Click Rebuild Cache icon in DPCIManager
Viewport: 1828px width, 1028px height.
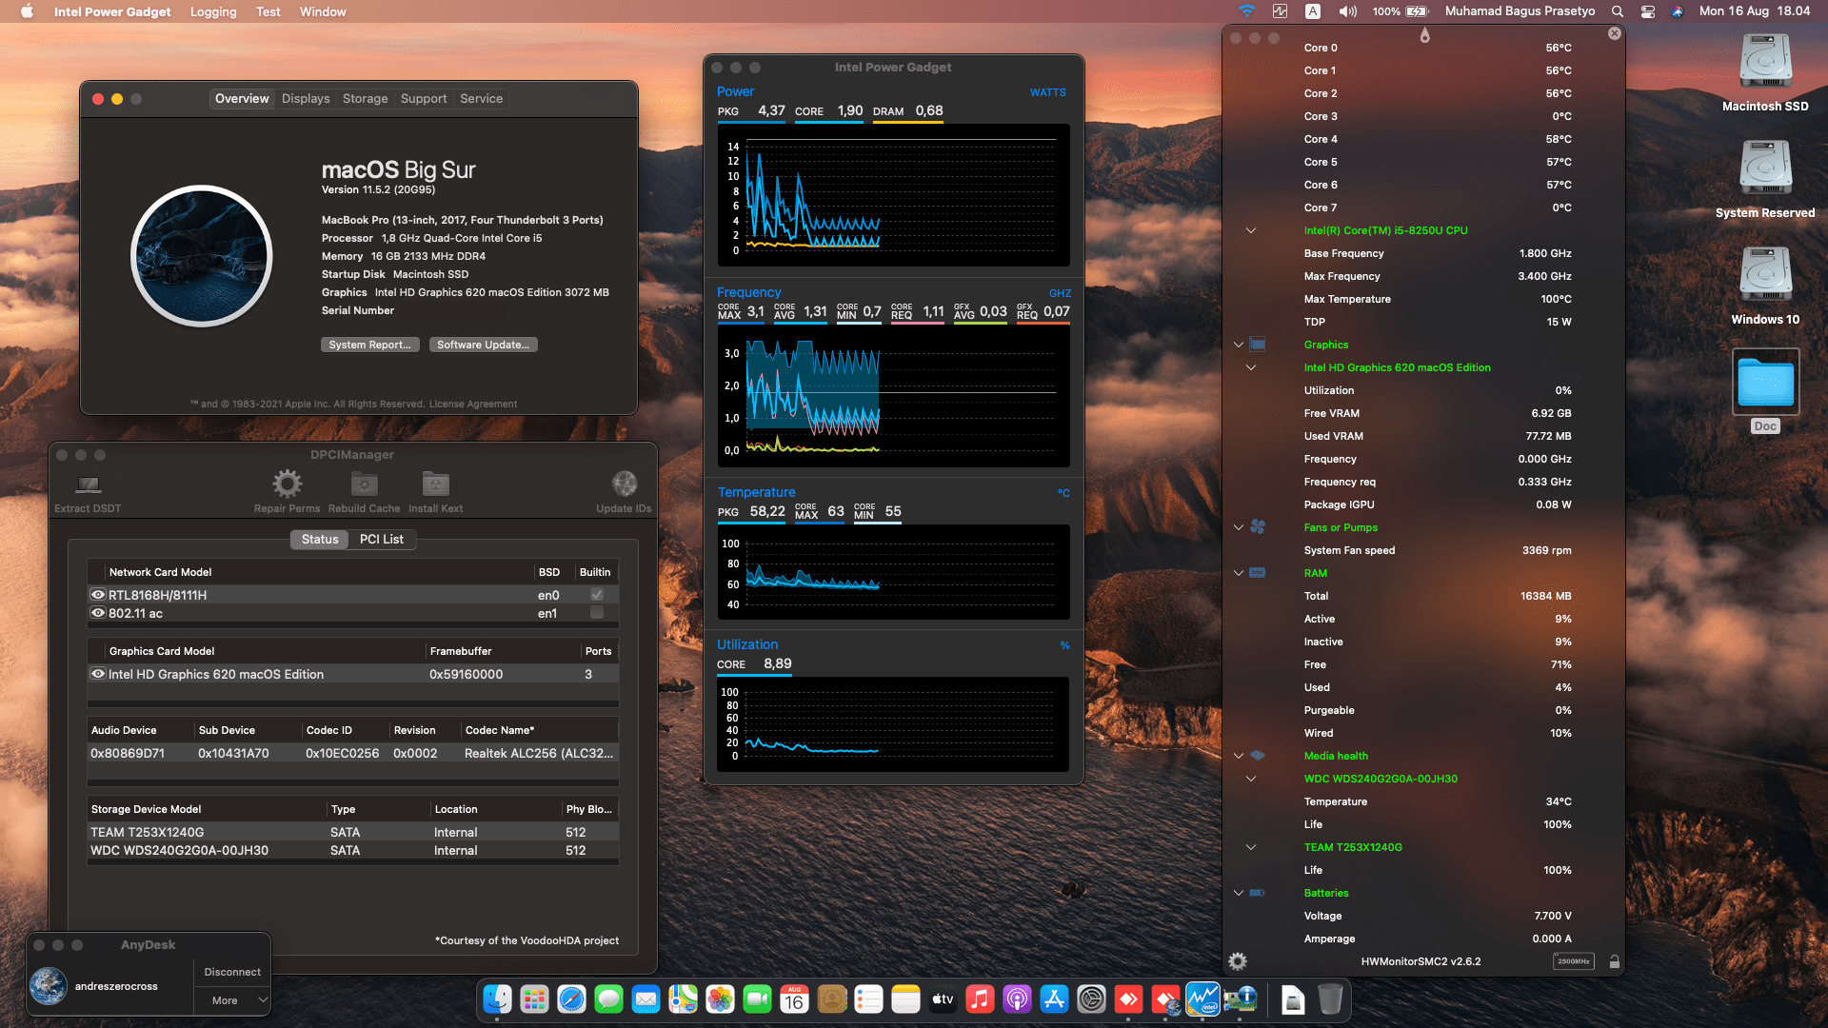tap(365, 484)
